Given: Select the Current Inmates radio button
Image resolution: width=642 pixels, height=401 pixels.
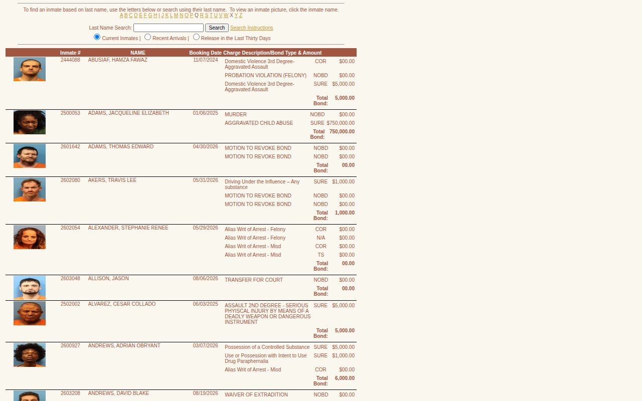Looking at the screenshot, I should (97, 37).
